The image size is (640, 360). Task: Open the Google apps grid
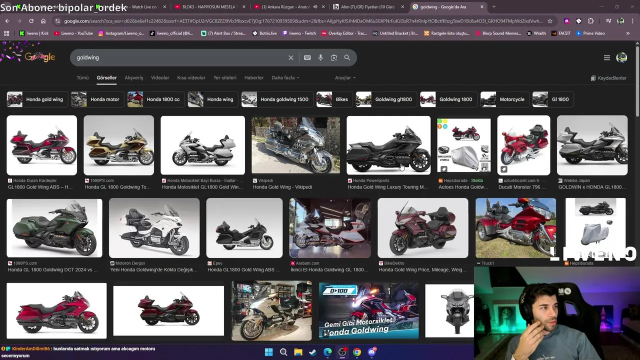point(607,57)
